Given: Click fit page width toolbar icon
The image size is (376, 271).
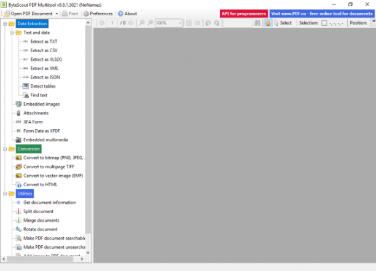Looking at the screenshot, I should point(197,23).
